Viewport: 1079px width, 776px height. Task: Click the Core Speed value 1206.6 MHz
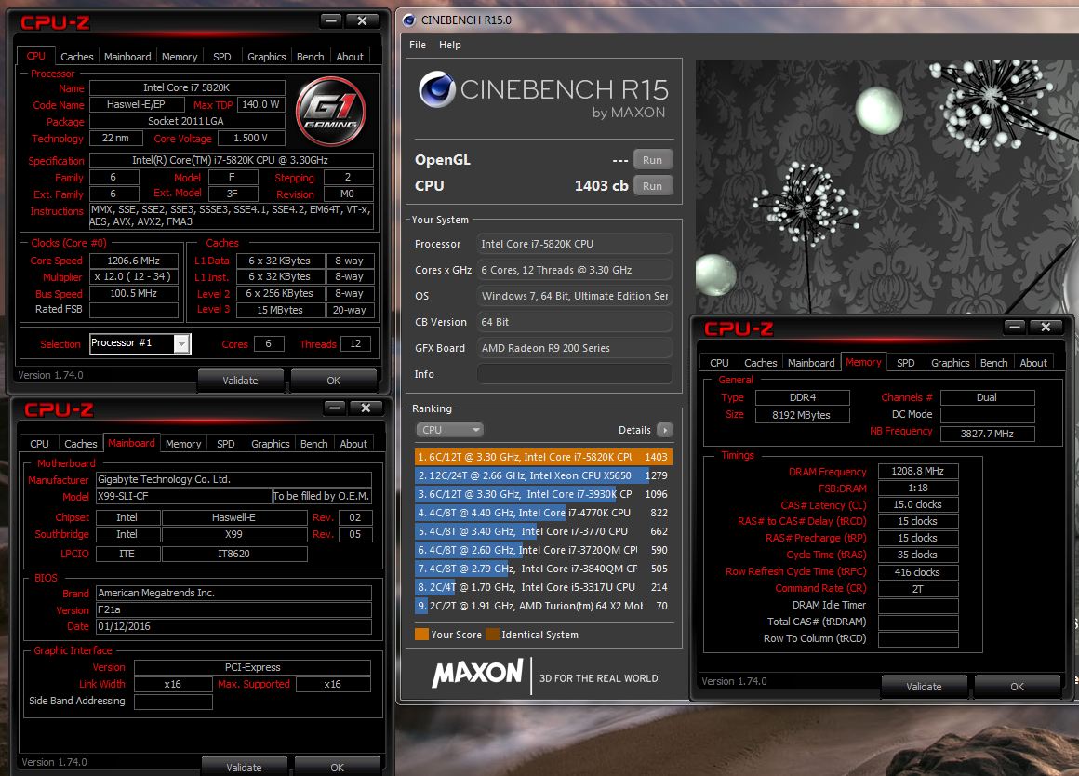[x=134, y=261]
